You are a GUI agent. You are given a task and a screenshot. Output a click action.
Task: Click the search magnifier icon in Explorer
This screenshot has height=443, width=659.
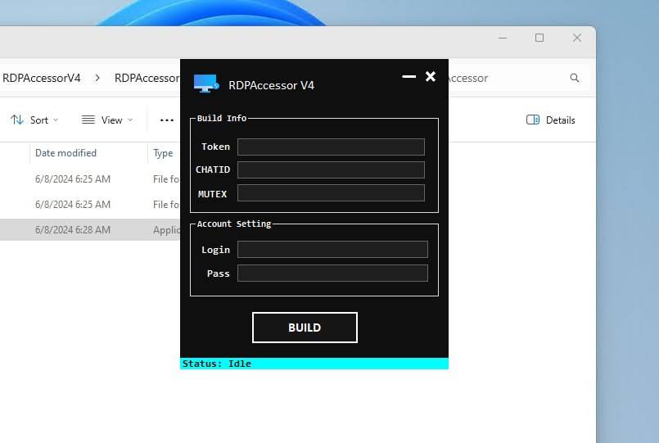tap(575, 78)
